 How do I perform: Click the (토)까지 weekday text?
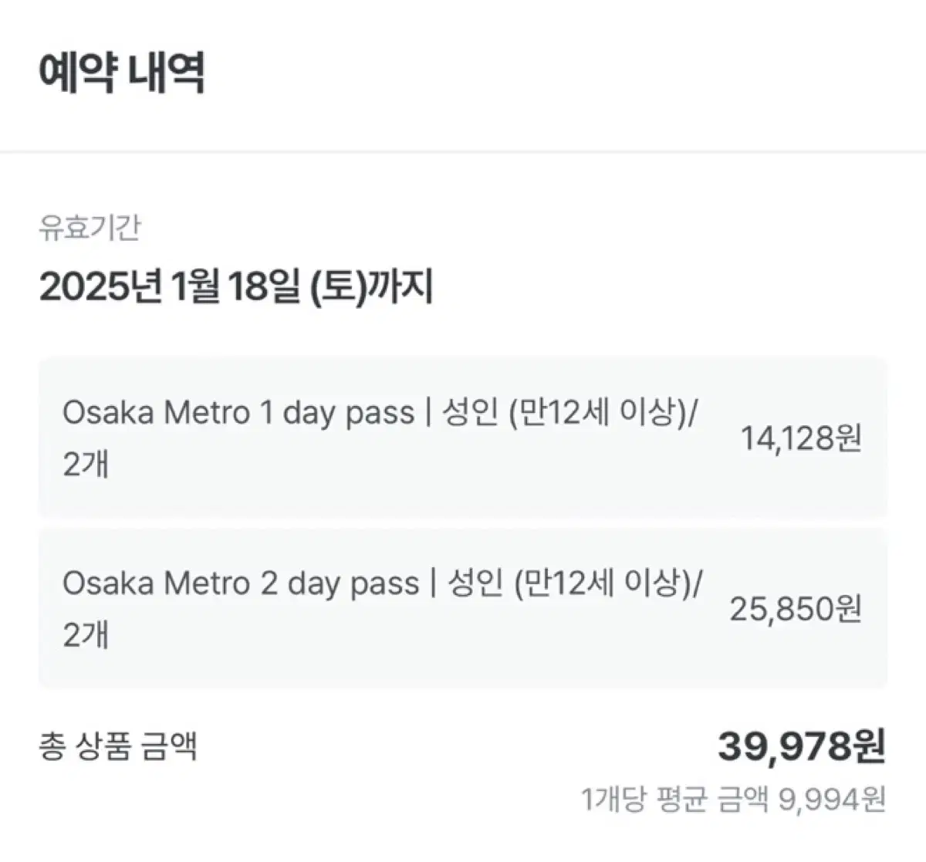[x=372, y=288]
